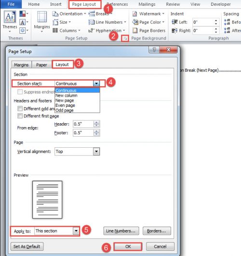Open the Breaks menu
Image resolution: width=241 pixels, height=256 pixels.
tap(100, 13)
